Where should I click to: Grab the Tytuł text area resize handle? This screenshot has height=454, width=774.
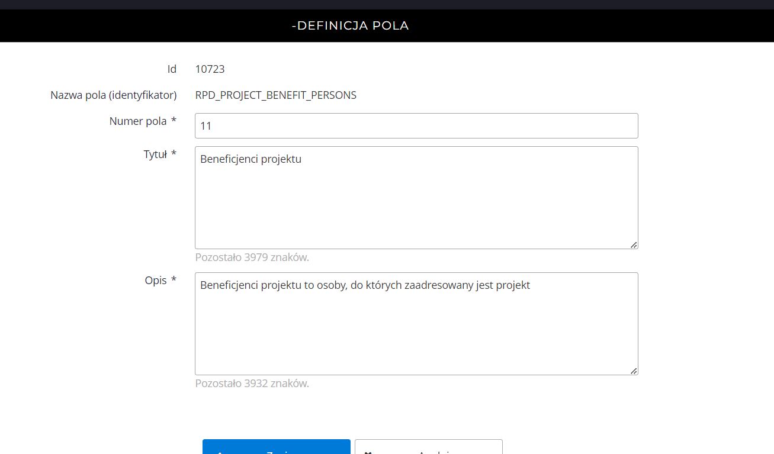[634, 244]
